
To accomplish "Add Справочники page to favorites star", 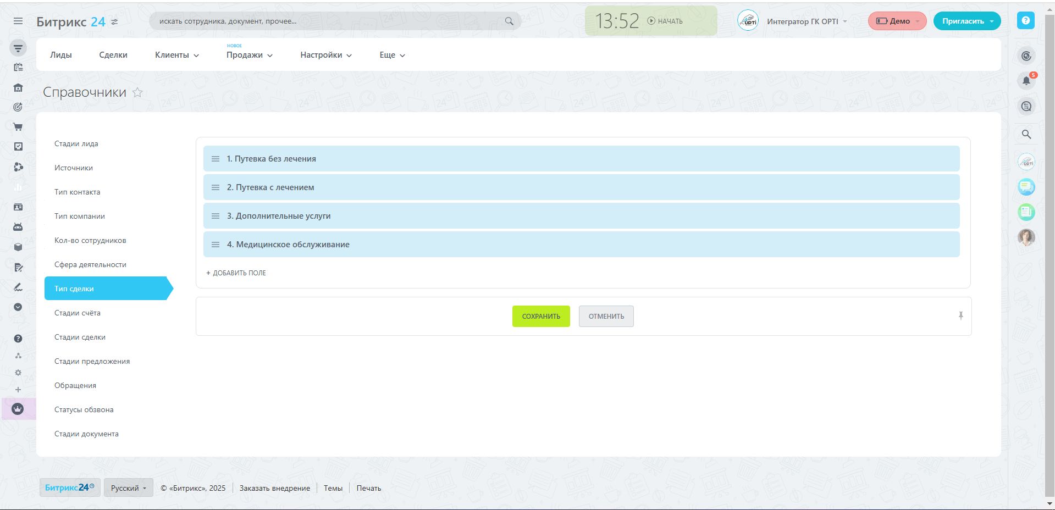I will click(137, 92).
